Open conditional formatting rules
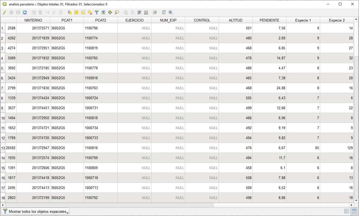This screenshot has height=216, width=359. tap(155, 12)
